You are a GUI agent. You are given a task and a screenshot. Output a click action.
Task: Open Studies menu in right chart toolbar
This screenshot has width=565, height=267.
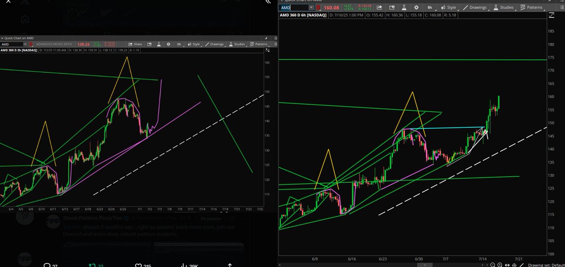tap(503, 8)
